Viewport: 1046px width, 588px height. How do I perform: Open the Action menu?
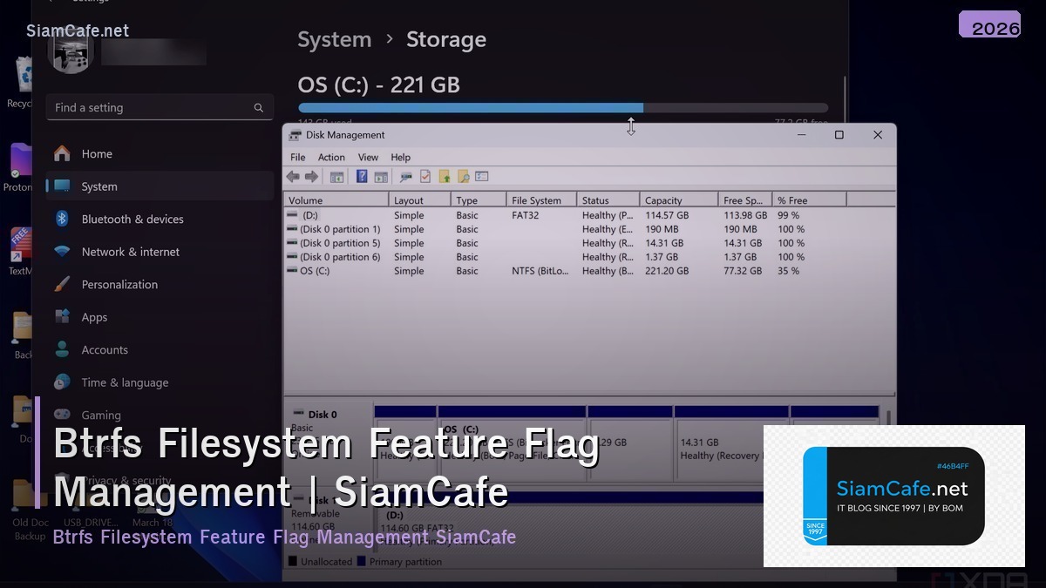[331, 157]
